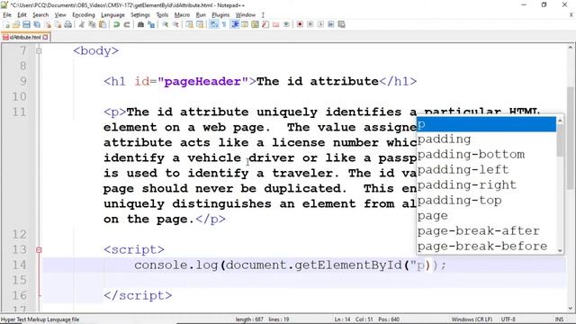Open the Encoding menu
576x324 pixels.
coord(84,15)
